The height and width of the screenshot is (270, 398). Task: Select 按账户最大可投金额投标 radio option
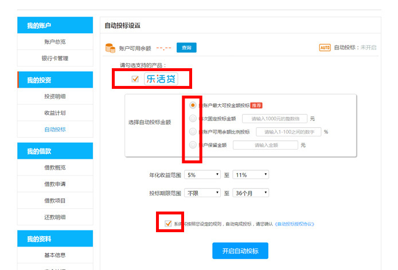tap(193, 105)
